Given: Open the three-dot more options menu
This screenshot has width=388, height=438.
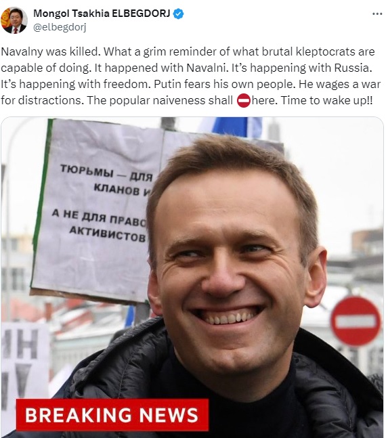Looking at the screenshot, I should tap(377, 14).
